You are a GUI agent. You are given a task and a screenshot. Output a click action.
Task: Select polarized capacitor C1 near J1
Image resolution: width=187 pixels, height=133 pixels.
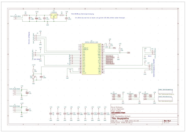pyautogui.click(x=27, y=92)
